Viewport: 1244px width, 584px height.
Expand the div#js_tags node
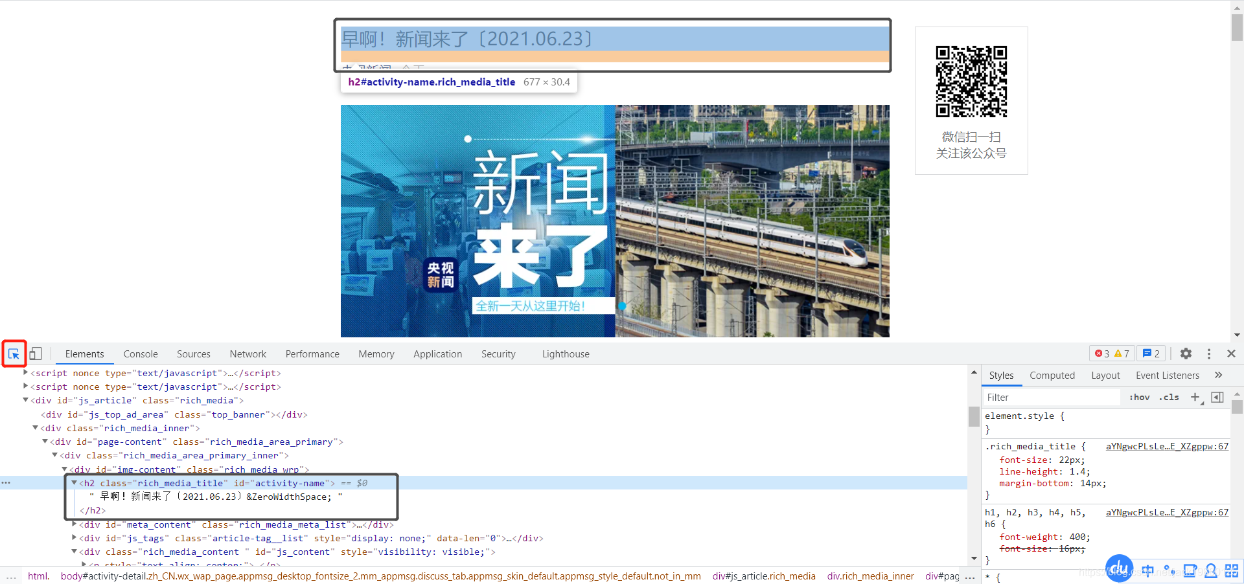74,538
